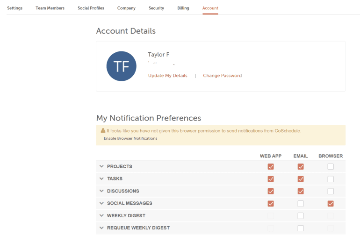Click Enable Browser Notifications link
This screenshot has height=235, width=360.
point(130,138)
